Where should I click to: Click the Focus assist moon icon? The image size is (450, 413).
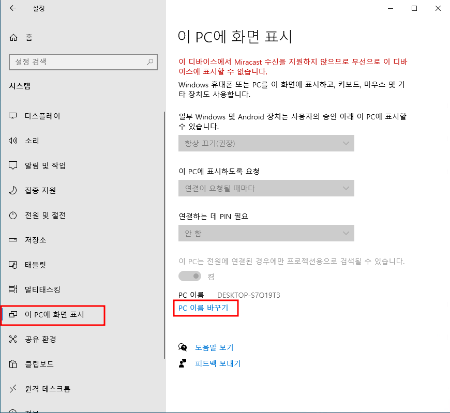click(13, 191)
